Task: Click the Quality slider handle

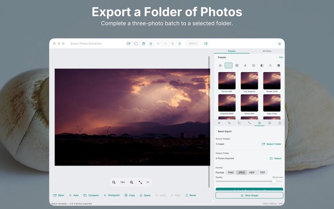Action: (x=274, y=181)
